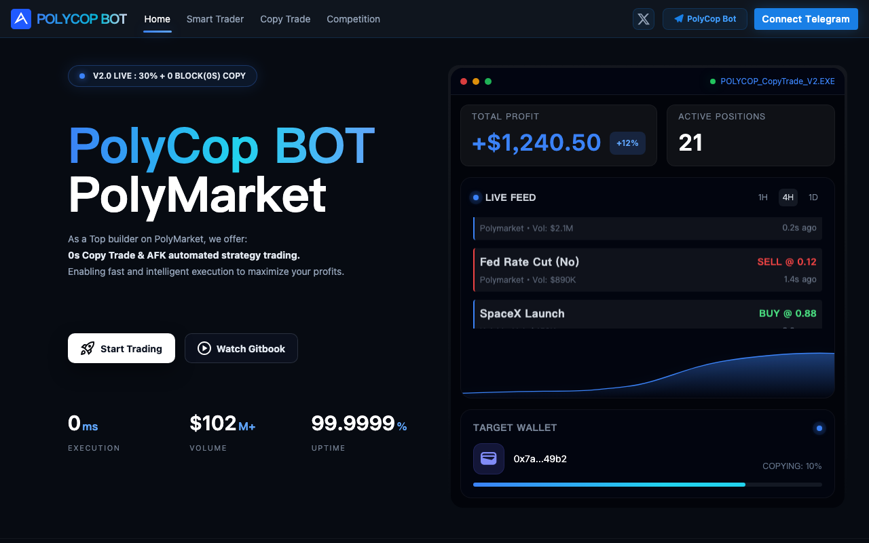
Task: Click the LIVE FEED blue status dot
Action: 475,198
